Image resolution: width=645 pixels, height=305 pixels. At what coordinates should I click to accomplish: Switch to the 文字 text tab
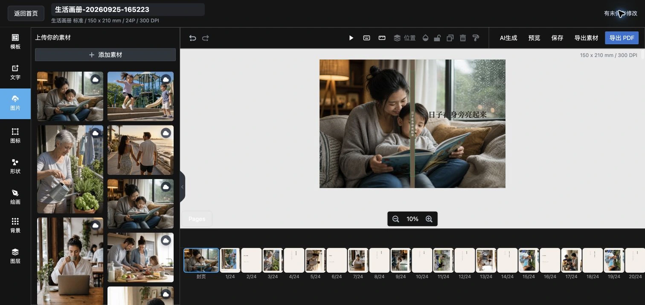tap(15, 72)
